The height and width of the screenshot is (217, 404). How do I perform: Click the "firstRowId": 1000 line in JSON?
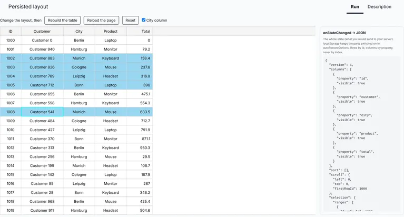pyautogui.click(x=350, y=189)
